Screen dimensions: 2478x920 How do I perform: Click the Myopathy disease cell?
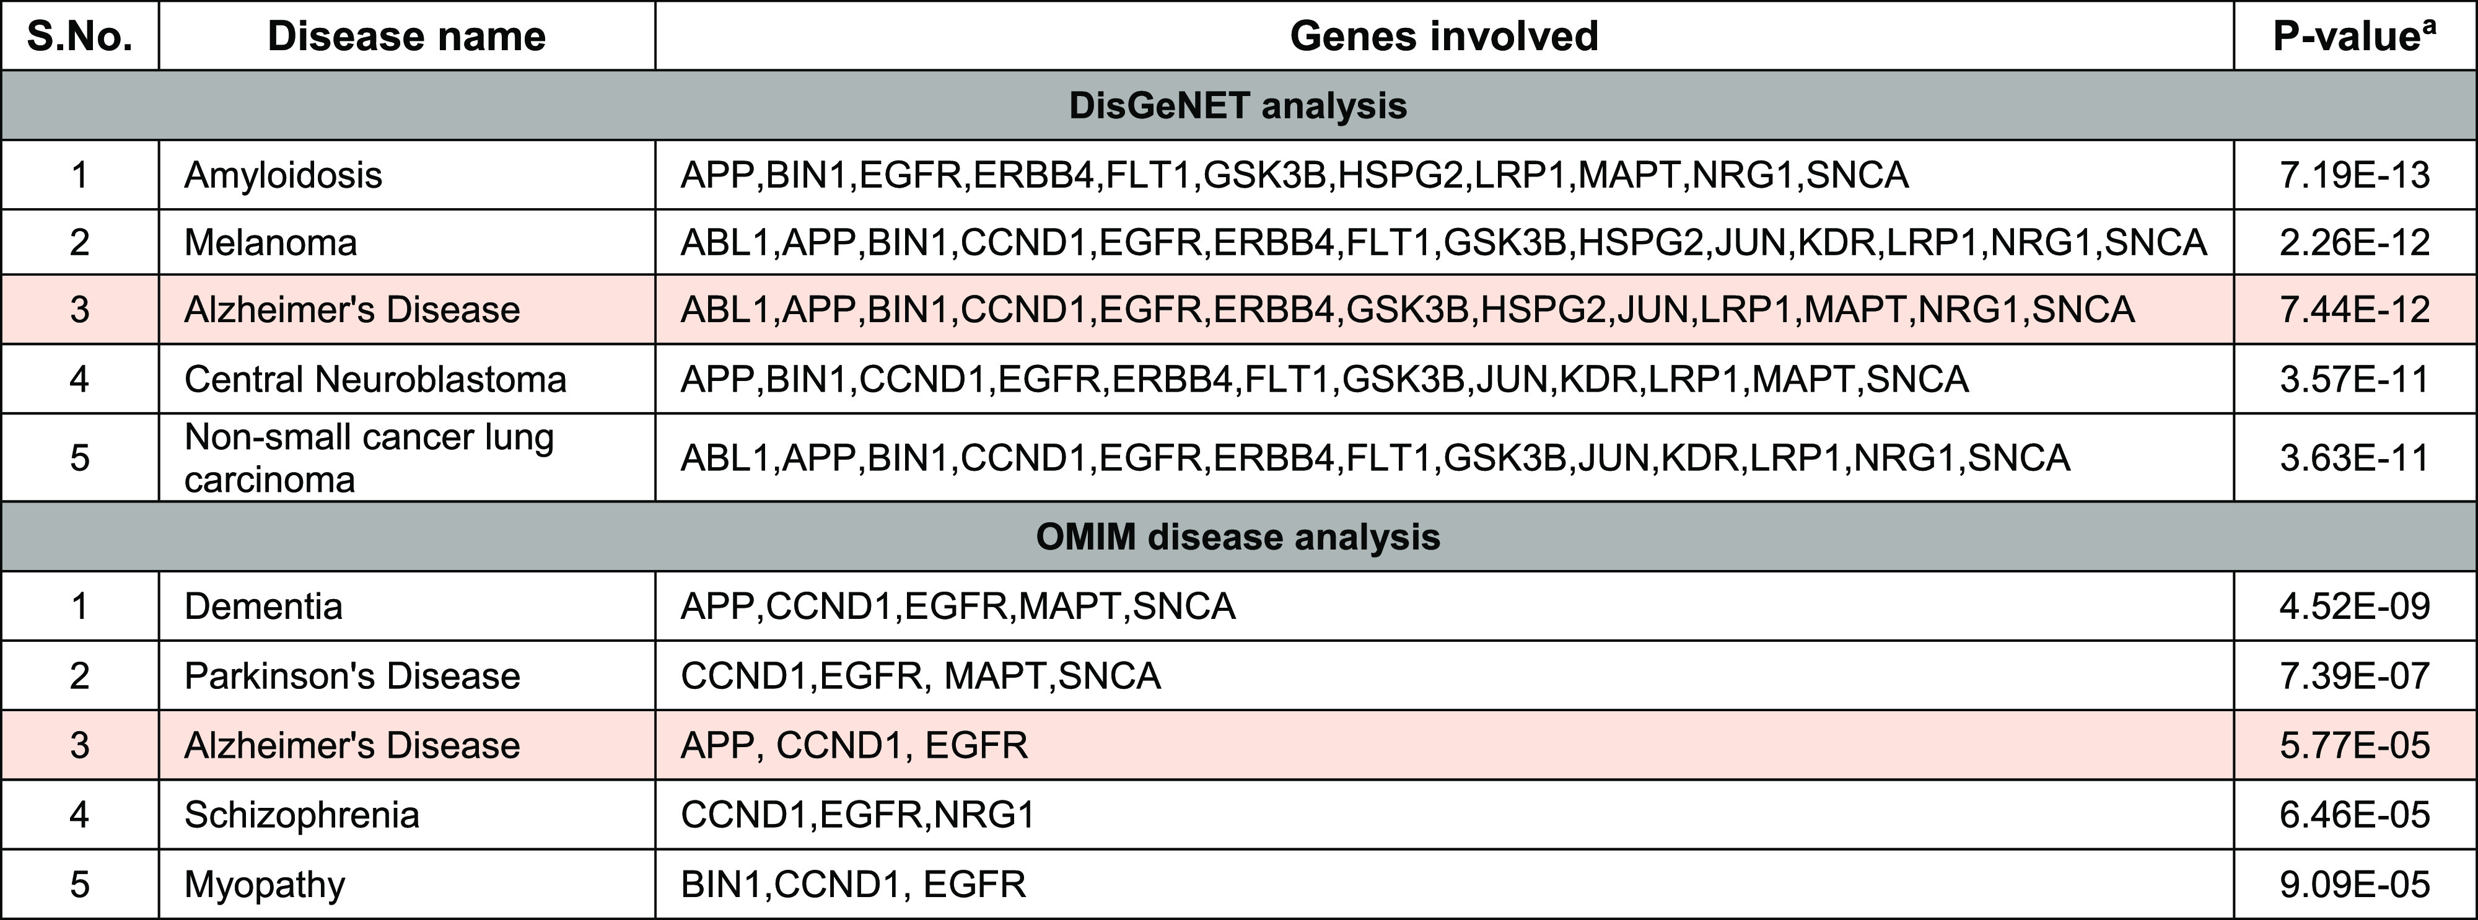coord(265,885)
